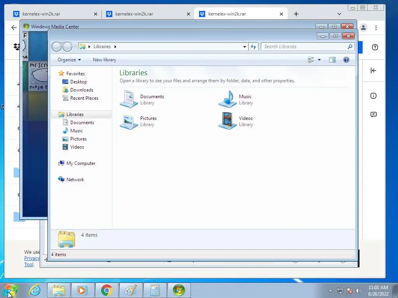
Task: Collapse the Dropbox side panel arrow
Action: [373, 71]
